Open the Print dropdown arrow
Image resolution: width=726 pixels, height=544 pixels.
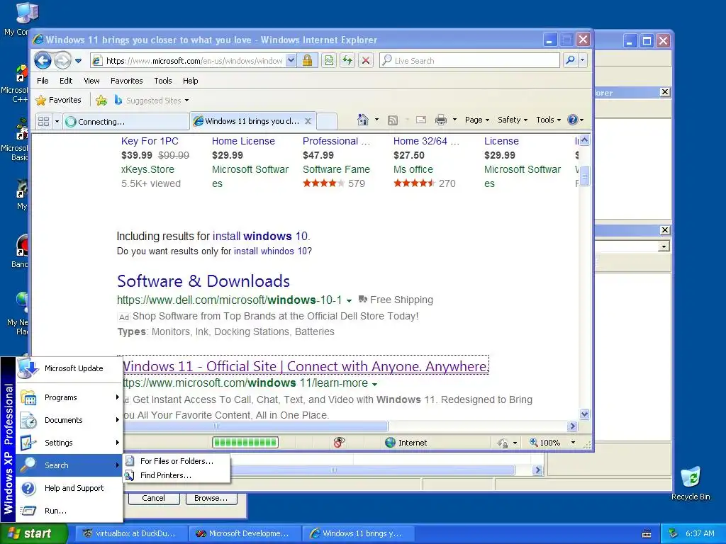(454, 120)
